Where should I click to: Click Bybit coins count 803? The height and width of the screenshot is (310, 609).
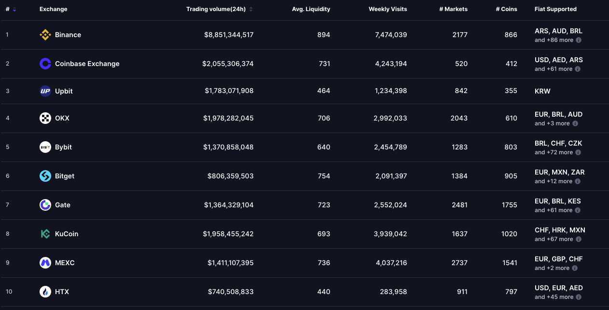click(511, 147)
